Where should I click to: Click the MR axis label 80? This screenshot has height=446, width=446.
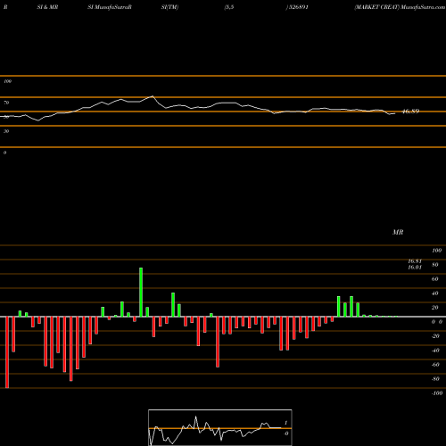coord(434,265)
